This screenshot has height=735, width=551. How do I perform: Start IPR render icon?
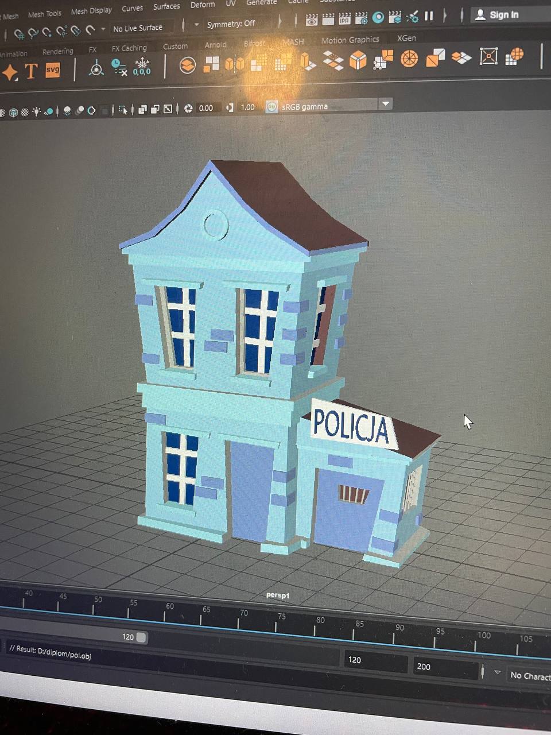344,20
